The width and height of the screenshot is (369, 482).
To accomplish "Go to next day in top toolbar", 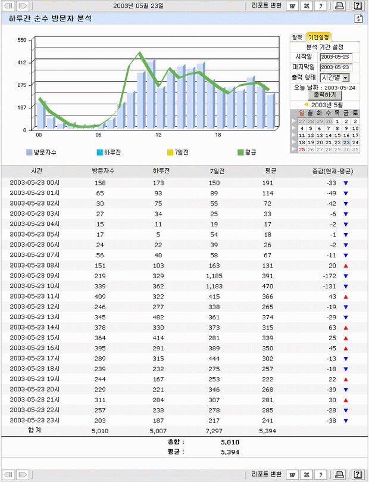I will (23, 6).
